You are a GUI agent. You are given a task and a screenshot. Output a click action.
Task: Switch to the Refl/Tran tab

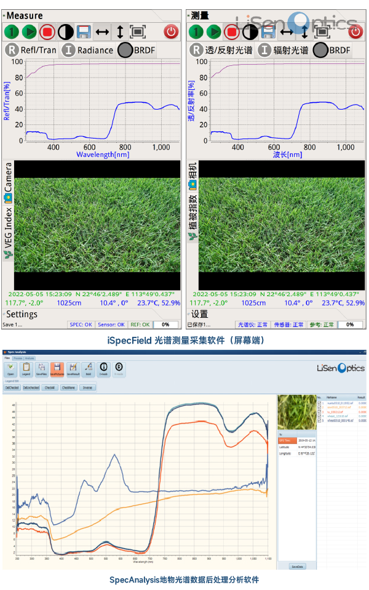tap(30, 50)
